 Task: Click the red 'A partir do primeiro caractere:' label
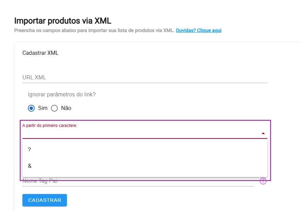[x=50, y=126]
